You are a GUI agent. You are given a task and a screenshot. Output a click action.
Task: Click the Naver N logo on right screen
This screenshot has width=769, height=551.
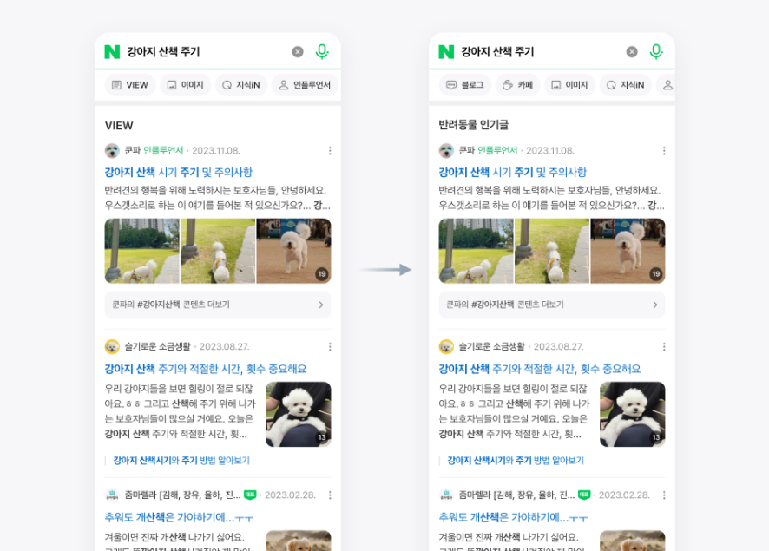446,51
